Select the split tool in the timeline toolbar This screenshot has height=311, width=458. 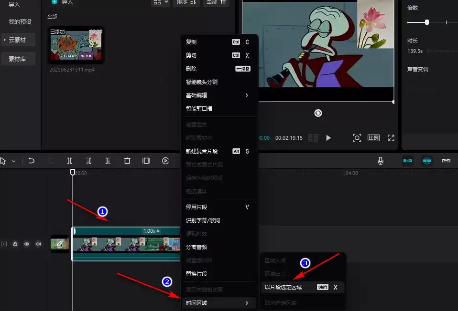pyautogui.click(x=70, y=161)
